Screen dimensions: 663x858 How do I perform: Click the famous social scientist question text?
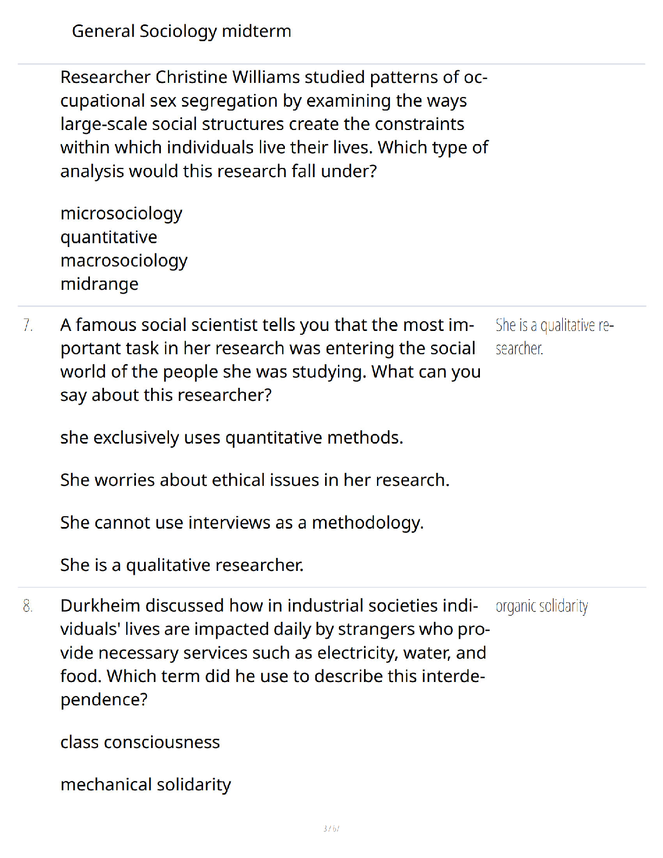[271, 360]
